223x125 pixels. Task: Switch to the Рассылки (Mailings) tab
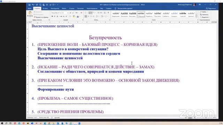80,8
